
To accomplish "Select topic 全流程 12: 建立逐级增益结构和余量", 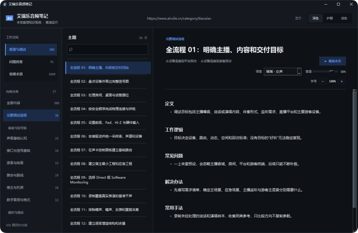I will pos(108,224).
